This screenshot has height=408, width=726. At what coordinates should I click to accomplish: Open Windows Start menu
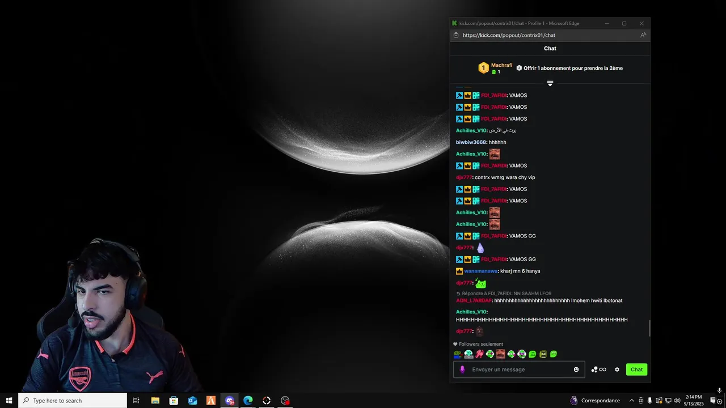click(9, 401)
